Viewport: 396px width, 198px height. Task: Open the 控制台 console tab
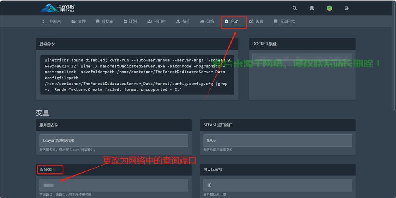51,21
